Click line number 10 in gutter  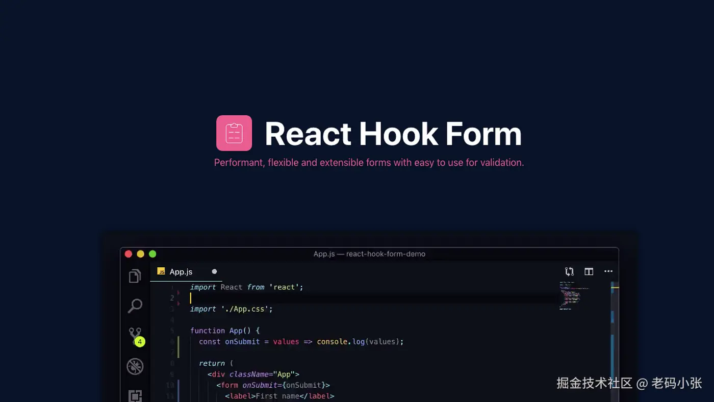pyautogui.click(x=170, y=385)
